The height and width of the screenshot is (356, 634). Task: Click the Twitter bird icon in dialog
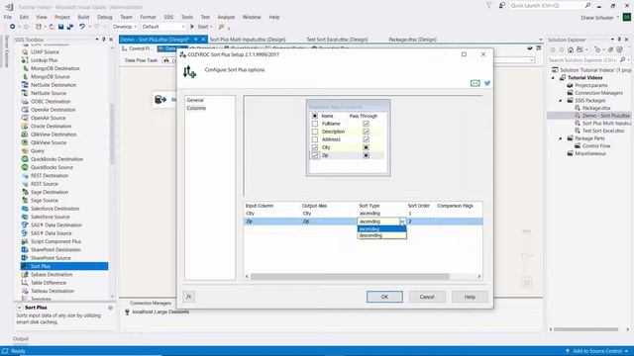[x=487, y=83]
